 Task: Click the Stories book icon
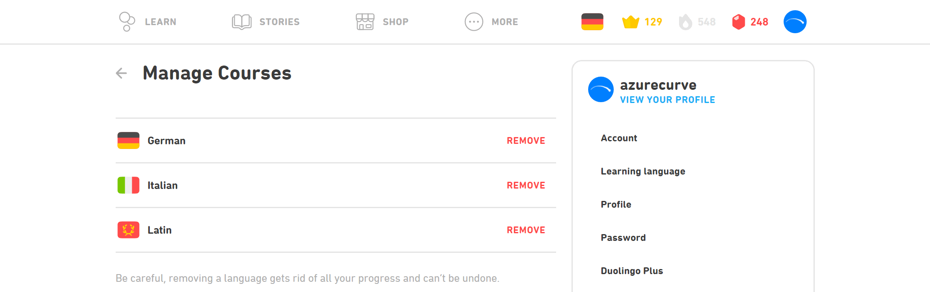242,22
